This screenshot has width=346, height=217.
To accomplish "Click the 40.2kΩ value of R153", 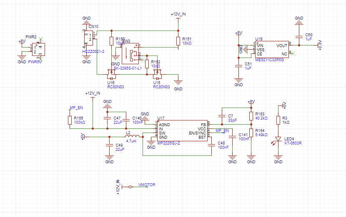I will click(261, 118).
